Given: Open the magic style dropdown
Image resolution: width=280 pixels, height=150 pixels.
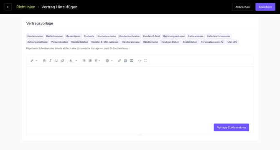Looking at the screenshot, I should (34, 61).
